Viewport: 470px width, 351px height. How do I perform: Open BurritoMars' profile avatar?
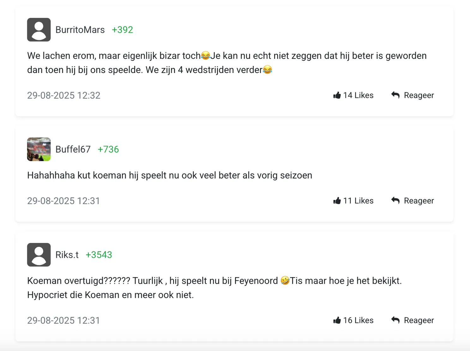pos(39,29)
